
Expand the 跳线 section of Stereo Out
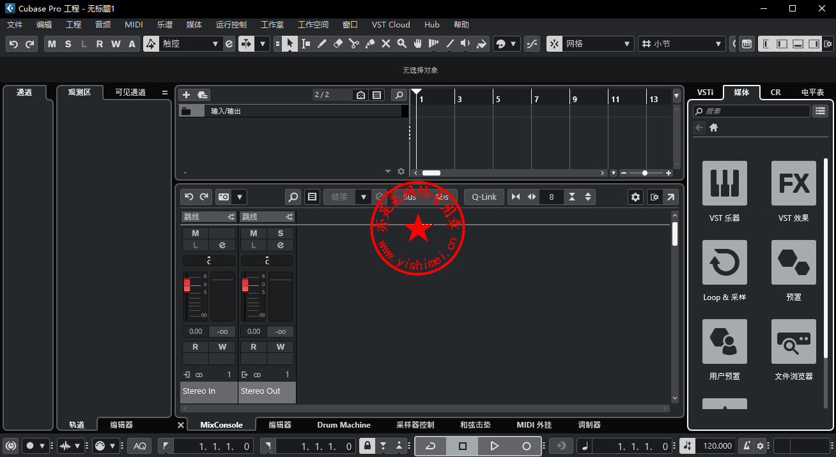267,217
